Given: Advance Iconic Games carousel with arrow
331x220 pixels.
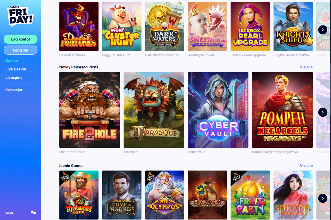Looking at the screenshot, I should pyautogui.click(x=323, y=198).
